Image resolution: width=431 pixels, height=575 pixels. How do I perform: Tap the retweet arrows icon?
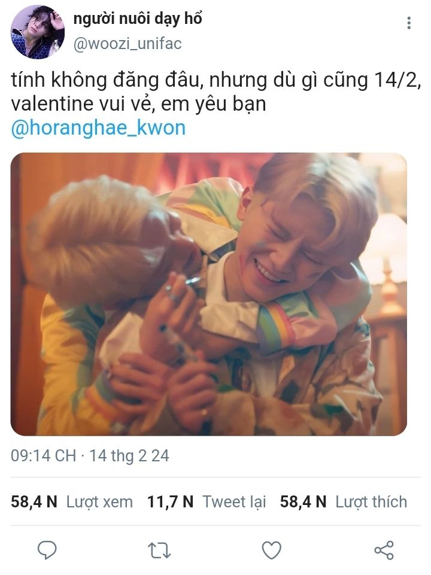[159, 550]
